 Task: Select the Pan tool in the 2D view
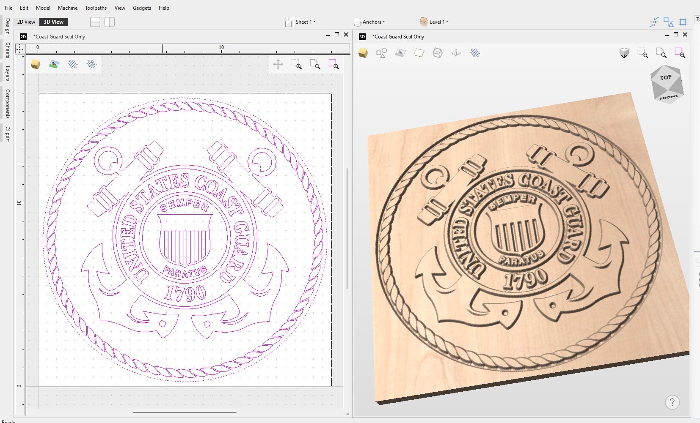(278, 64)
